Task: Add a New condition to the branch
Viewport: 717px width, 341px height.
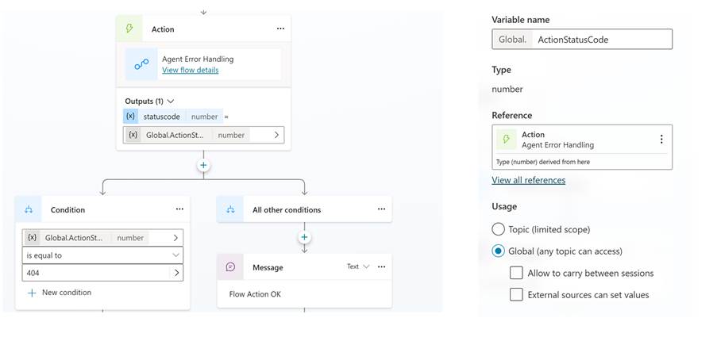Action: pyautogui.click(x=60, y=293)
